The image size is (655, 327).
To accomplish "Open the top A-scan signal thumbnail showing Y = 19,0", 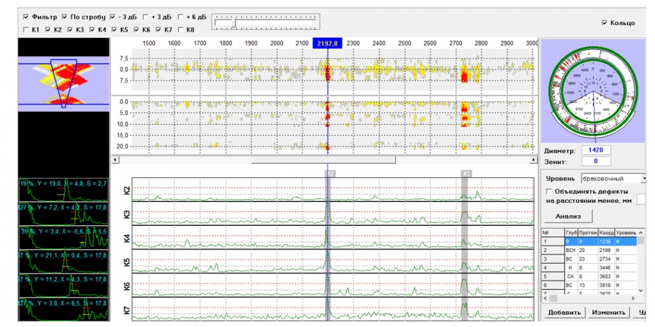I will [x=63, y=191].
